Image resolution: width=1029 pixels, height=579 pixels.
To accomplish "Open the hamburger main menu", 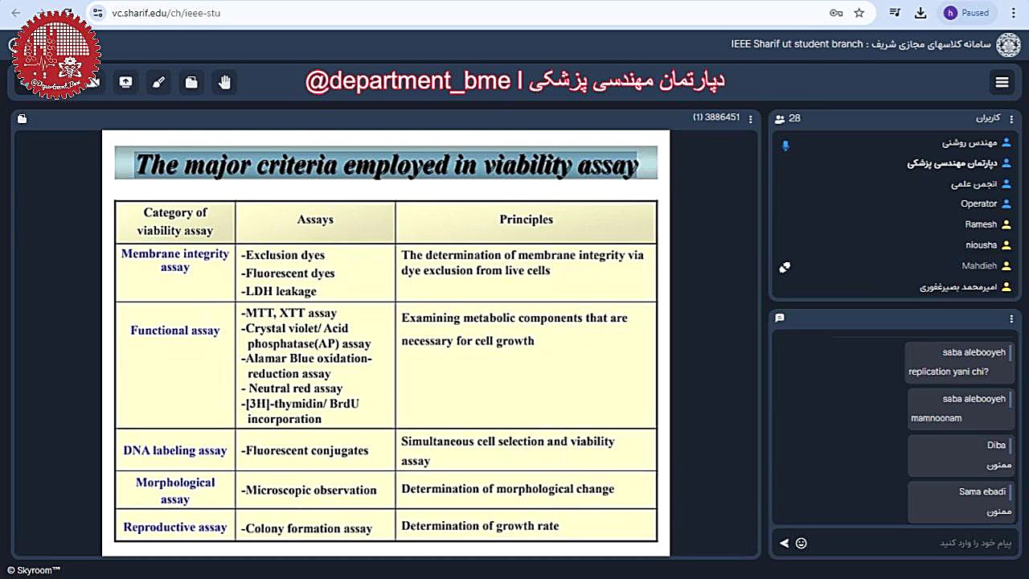I will click(1002, 82).
